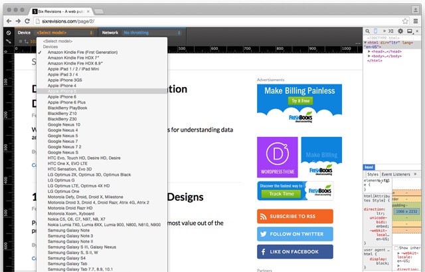Choose Google Nexus 10 device

click(x=102, y=124)
